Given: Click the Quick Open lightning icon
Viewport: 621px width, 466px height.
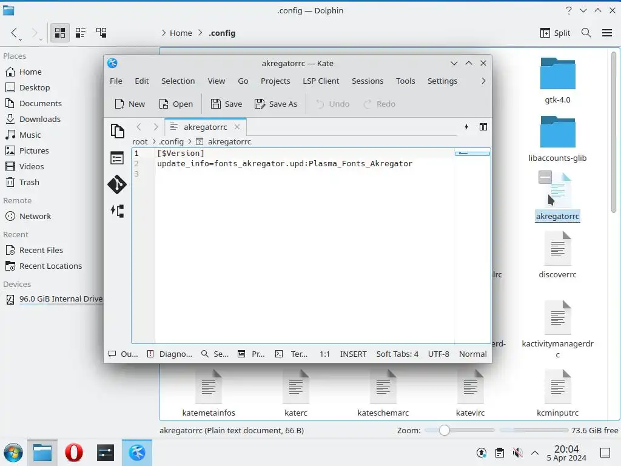Looking at the screenshot, I should (x=466, y=127).
